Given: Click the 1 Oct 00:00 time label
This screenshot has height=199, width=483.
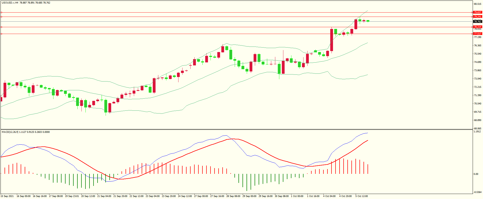Looking at the screenshot, I should pyautogui.click(x=297, y=196).
